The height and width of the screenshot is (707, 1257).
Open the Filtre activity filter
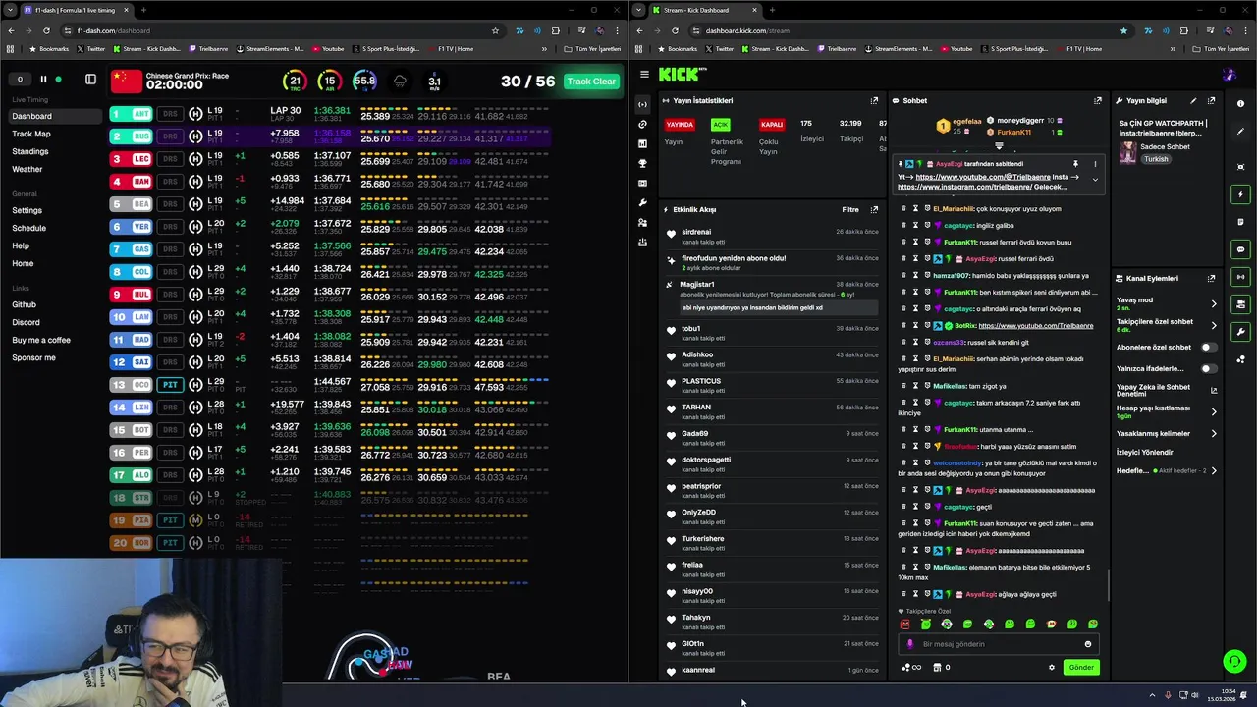[850, 209]
